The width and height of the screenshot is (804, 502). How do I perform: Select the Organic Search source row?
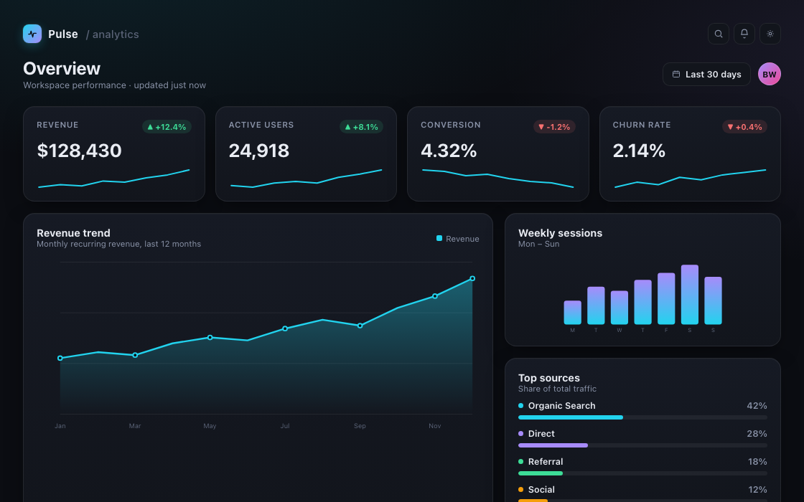coord(642,410)
